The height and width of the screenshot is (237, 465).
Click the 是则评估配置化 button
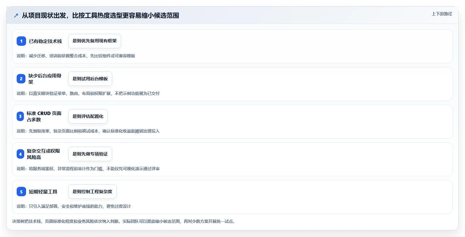click(88, 116)
